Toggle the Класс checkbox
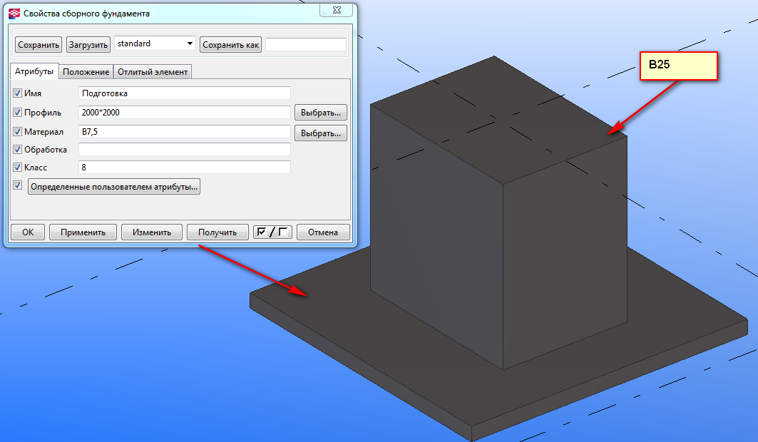Image resolution: width=758 pixels, height=442 pixels. pos(18,167)
